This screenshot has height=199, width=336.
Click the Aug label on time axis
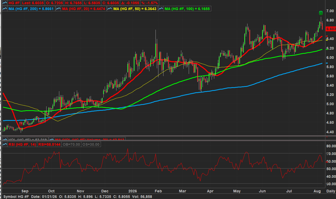pos(317,191)
